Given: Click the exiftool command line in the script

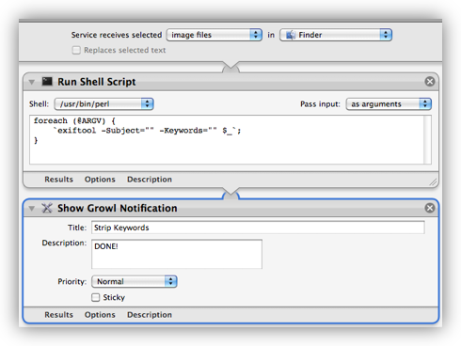Looking at the screenshot, I should 147,131.
